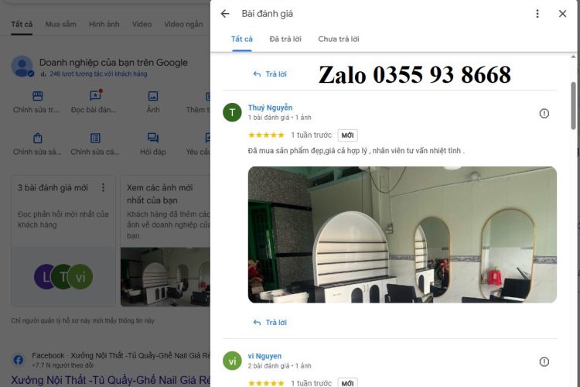Select the Hình ảnh search tab
Image resolution: width=580 pixels, height=387 pixels.
coord(104,24)
